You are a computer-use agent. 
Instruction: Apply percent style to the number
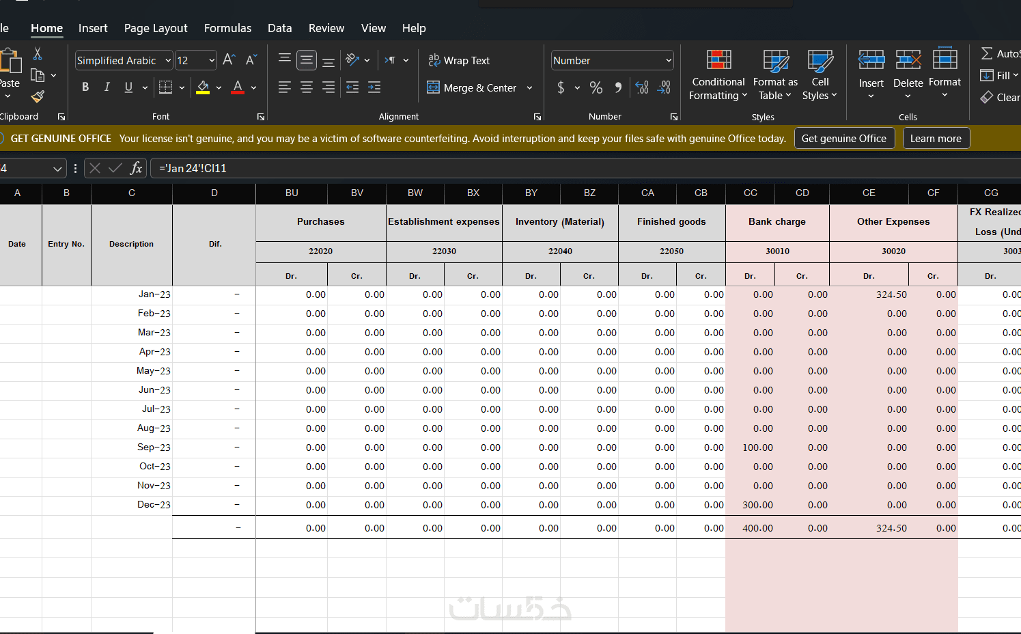click(x=596, y=87)
